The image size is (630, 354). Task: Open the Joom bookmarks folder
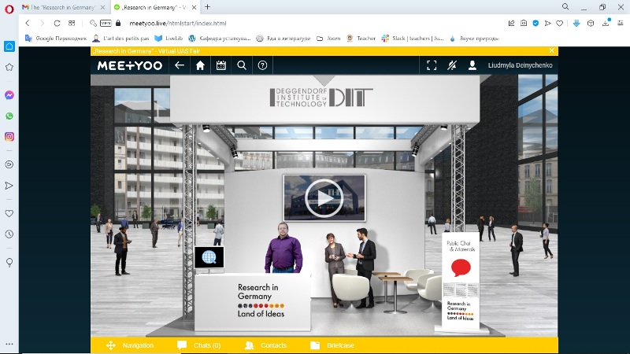pos(328,39)
